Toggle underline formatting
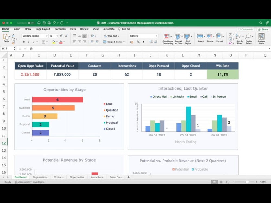 [34, 42]
